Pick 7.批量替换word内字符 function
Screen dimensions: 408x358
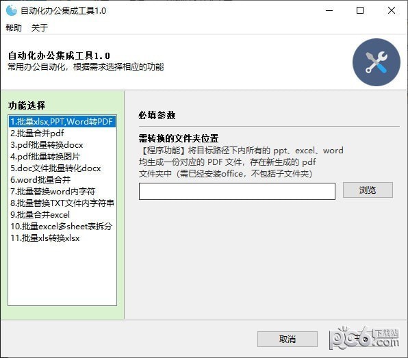(x=62, y=192)
